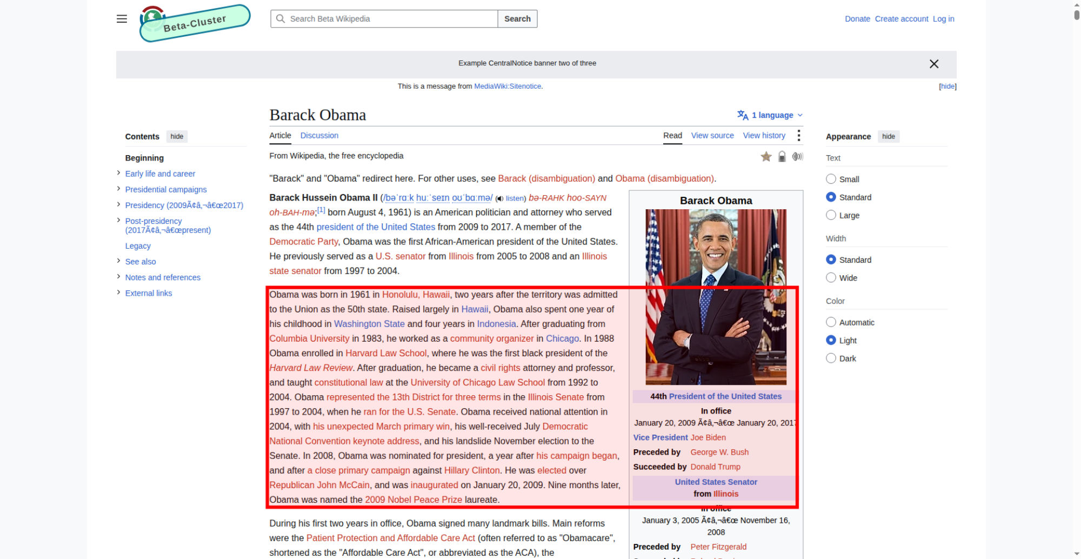The height and width of the screenshot is (559, 1081).
Task: Click the spoken article speaker icon
Action: coord(797,157)
